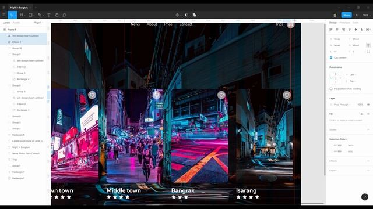Click the Align vertical centers icon

click(x=356, y=30)
